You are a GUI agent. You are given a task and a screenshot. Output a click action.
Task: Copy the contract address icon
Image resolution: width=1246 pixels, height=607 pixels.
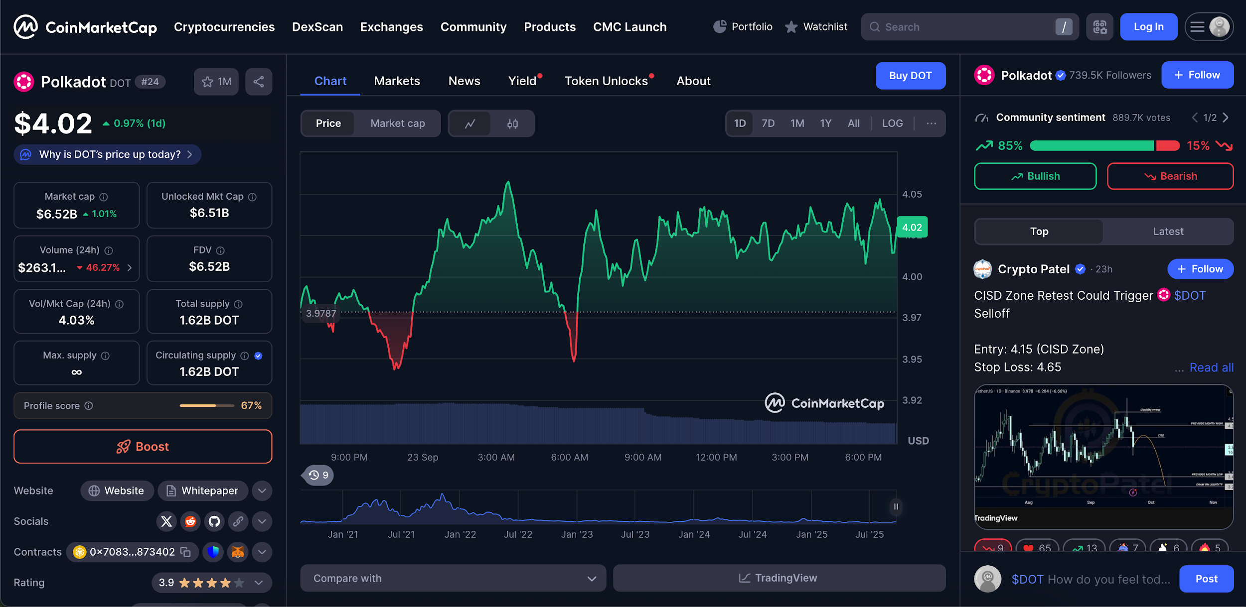(186, 552)
